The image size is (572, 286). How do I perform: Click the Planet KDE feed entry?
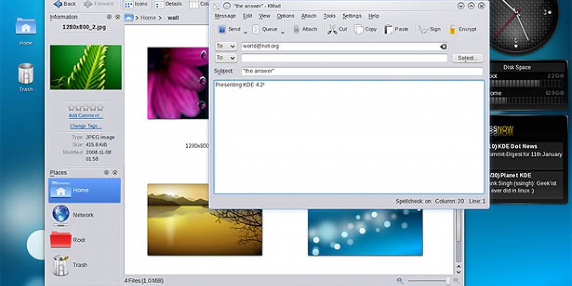click(x=527, y=183)
